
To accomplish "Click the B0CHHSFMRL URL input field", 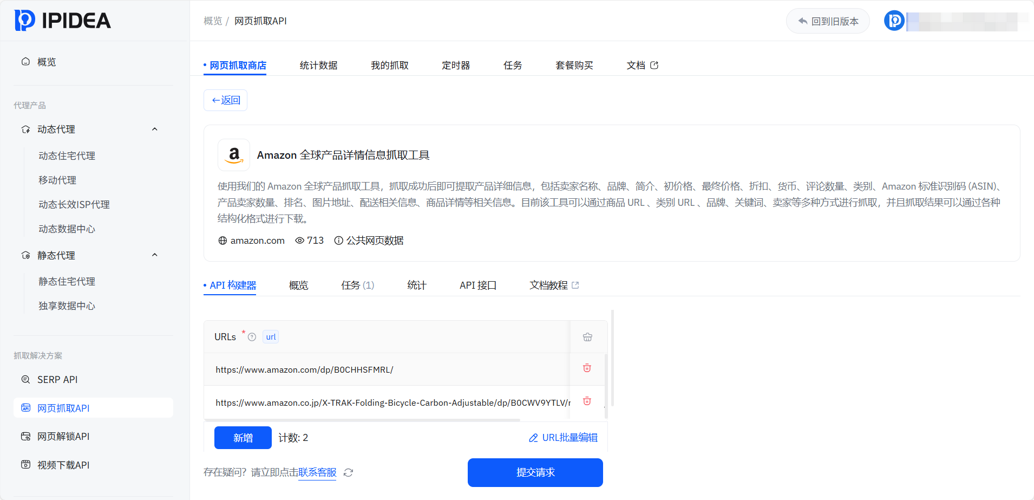I will pos(387,369).
